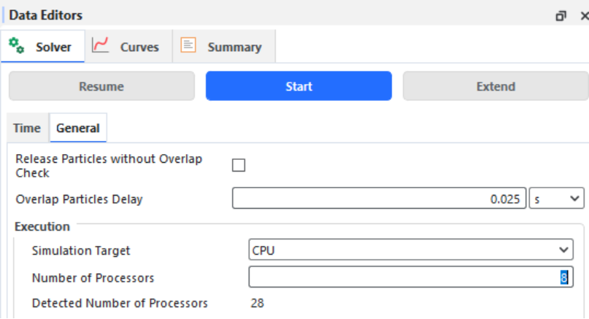Focus the Overlap Particles Delay value field
This screenshot has height=319, width=589.
click(x=379, y=199)
